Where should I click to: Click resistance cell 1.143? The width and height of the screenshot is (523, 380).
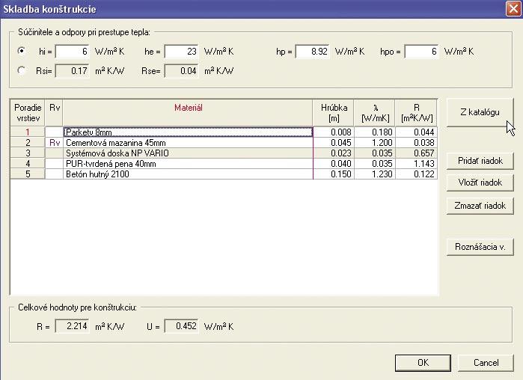[x=416, y=164]
